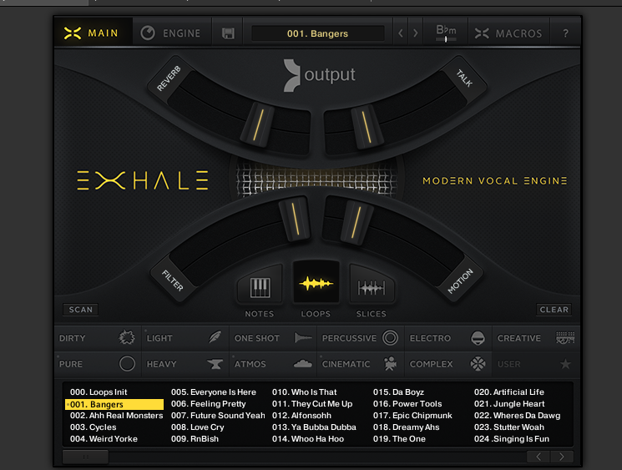This screenshot has width=622, height=470.
Task: Toggle the One Shot tag filter
Action: [x=273, y=338]
